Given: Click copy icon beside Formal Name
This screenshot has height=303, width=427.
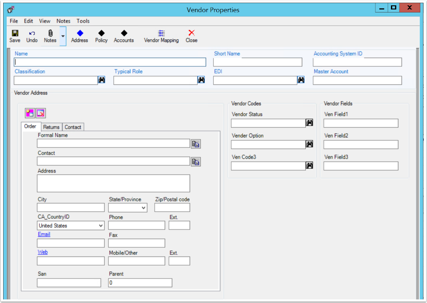Looking at the screenshot, I should [196, 144].
